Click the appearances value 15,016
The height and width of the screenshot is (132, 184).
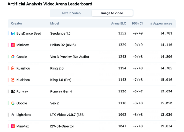[166, 80]
